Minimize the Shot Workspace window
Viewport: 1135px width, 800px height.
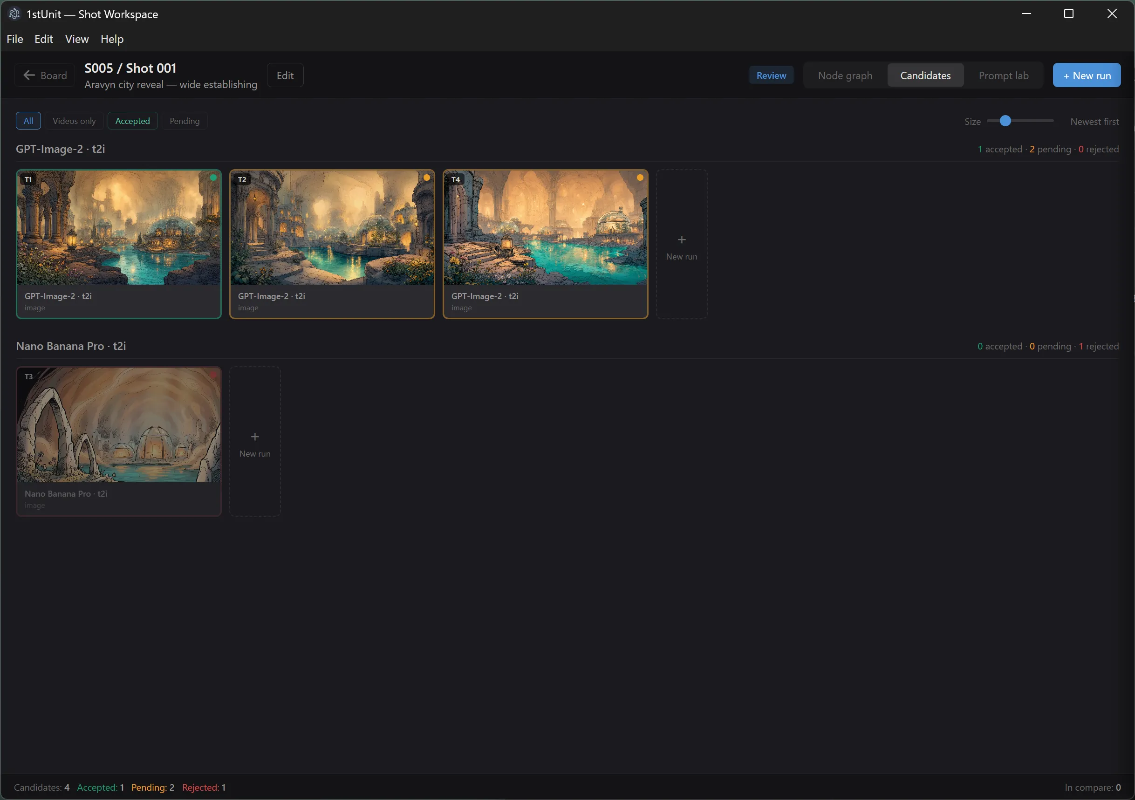pos(1026,14)
